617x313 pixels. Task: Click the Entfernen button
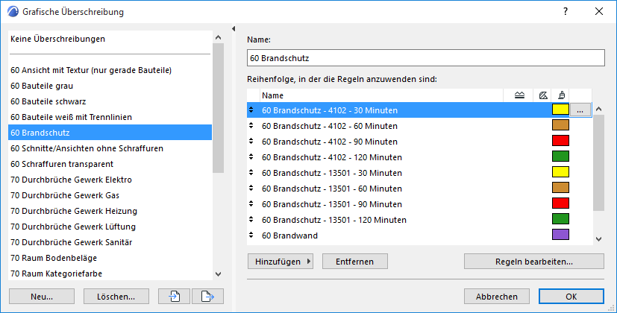point(354,262)
